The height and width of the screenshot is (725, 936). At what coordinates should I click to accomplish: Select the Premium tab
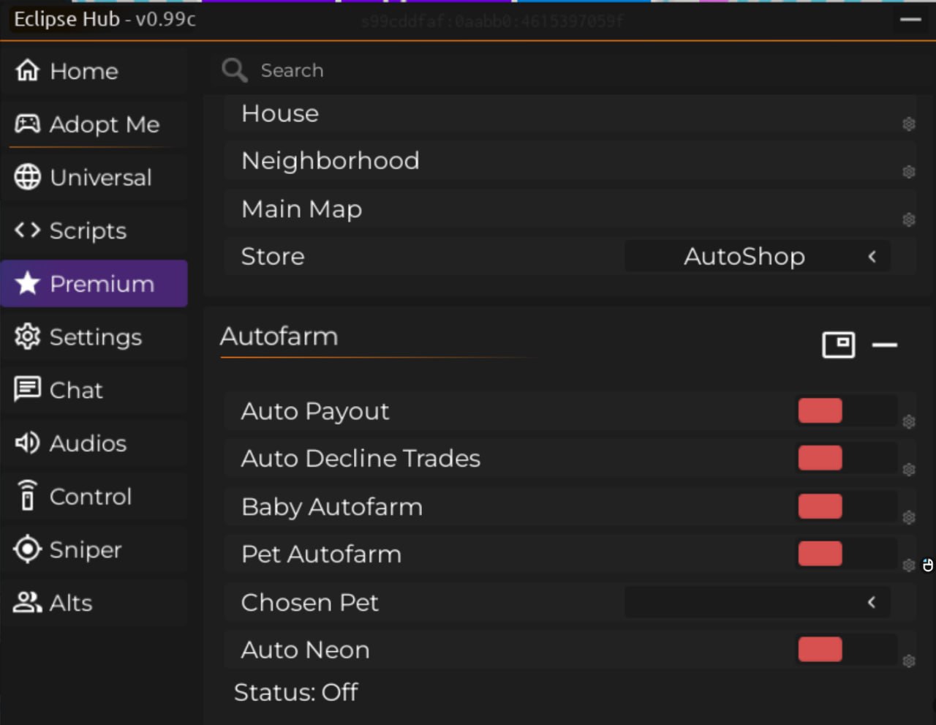click(x=94, y=283)
